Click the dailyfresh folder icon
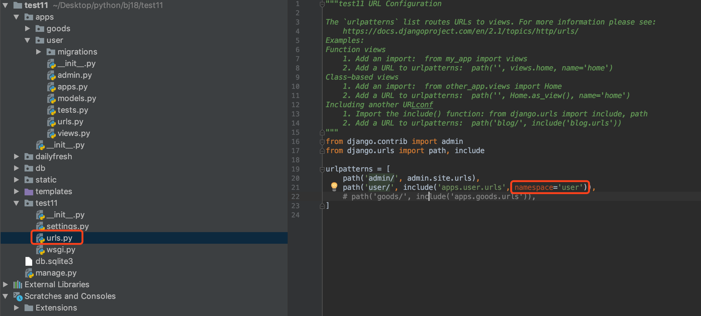701x316 pixels. click(x=29, y=156)
